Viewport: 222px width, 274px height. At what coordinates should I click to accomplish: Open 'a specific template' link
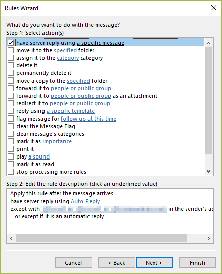click(x=70, y=111)
